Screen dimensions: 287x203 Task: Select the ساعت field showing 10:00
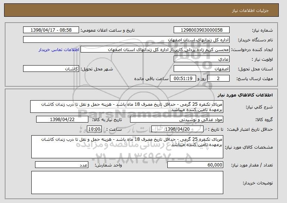click(x=94, y=129)
